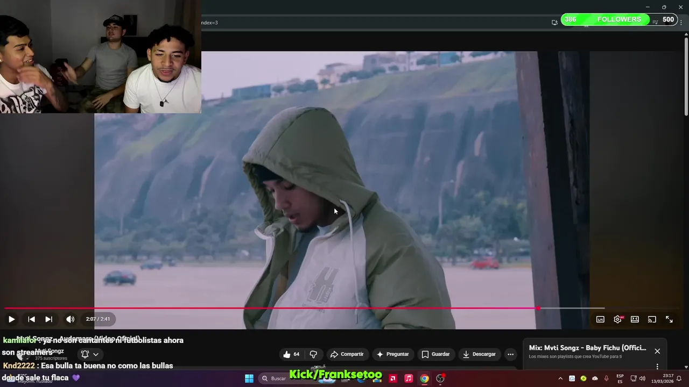
Task: Click the cloud icon in system tray
Action: click(x=595, y=378)
